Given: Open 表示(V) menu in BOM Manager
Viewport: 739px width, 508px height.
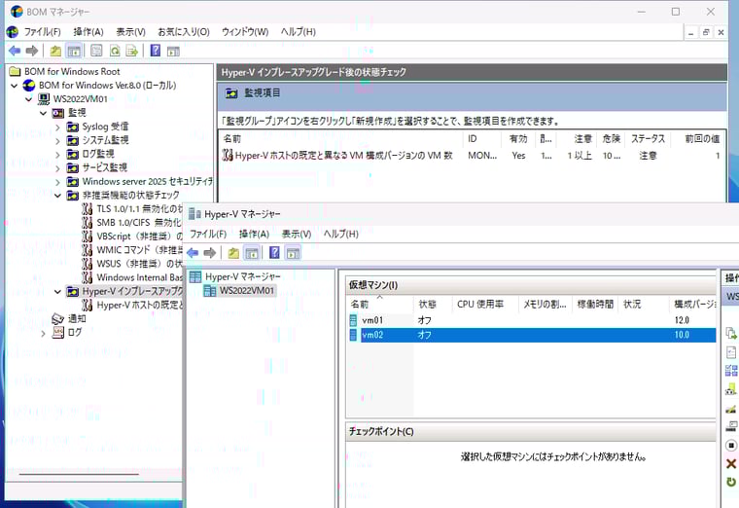Looking at the screenshot, I should coord(130,32).
